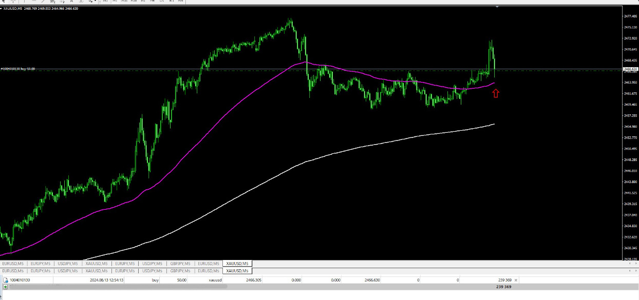The width and height of the screenshot is (639, 300).
Task: Click the chart shift triangle marker atop chart
Action: pyautogui.click(x=497, y=7)
